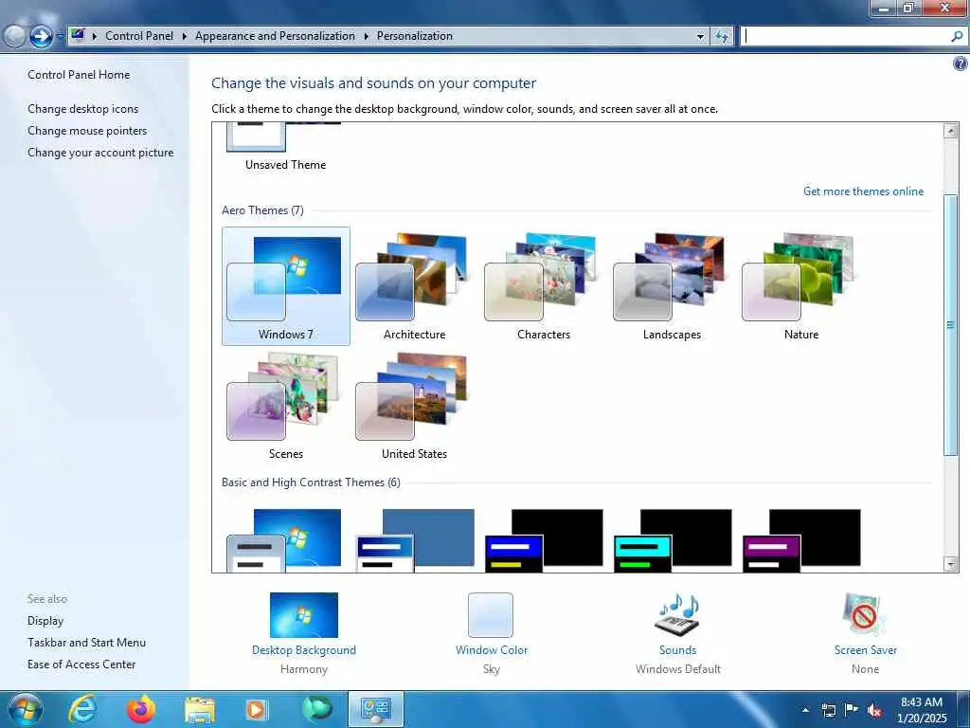Screen dimensions: 970x728
Task: Choose the Characters theme
Action: coord(543,286)
